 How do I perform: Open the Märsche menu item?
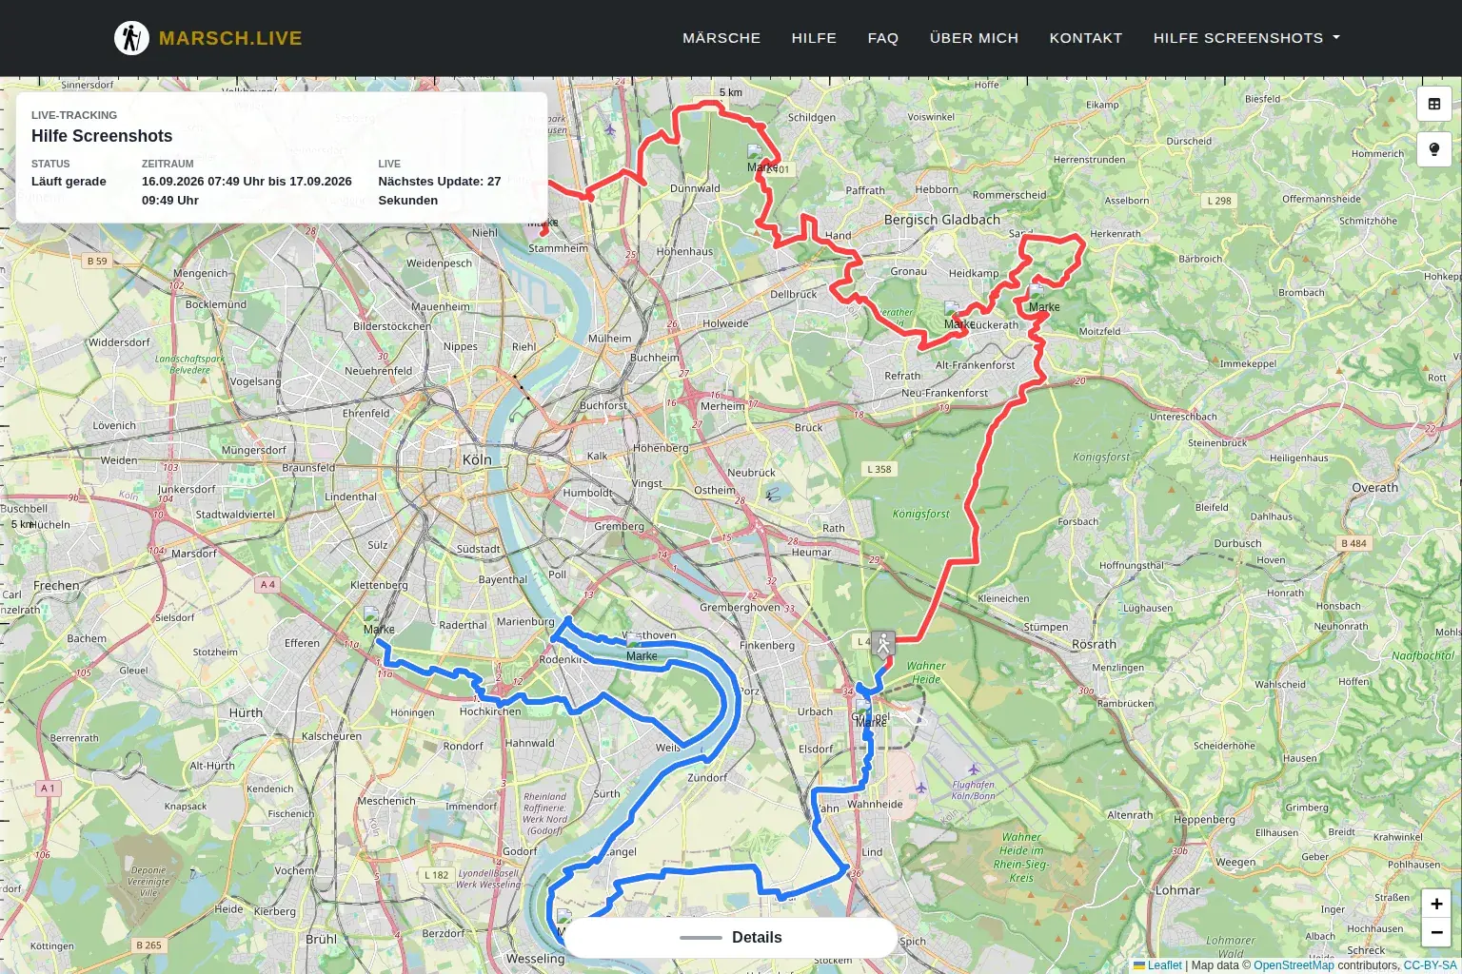coord(721,38)
